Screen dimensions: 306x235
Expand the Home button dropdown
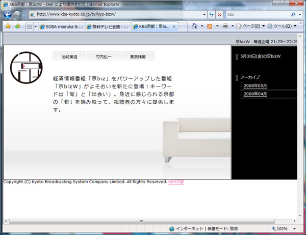pyautogui.click(x=202, y=26)
